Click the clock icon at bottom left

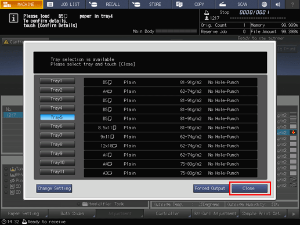pos(3,222)
